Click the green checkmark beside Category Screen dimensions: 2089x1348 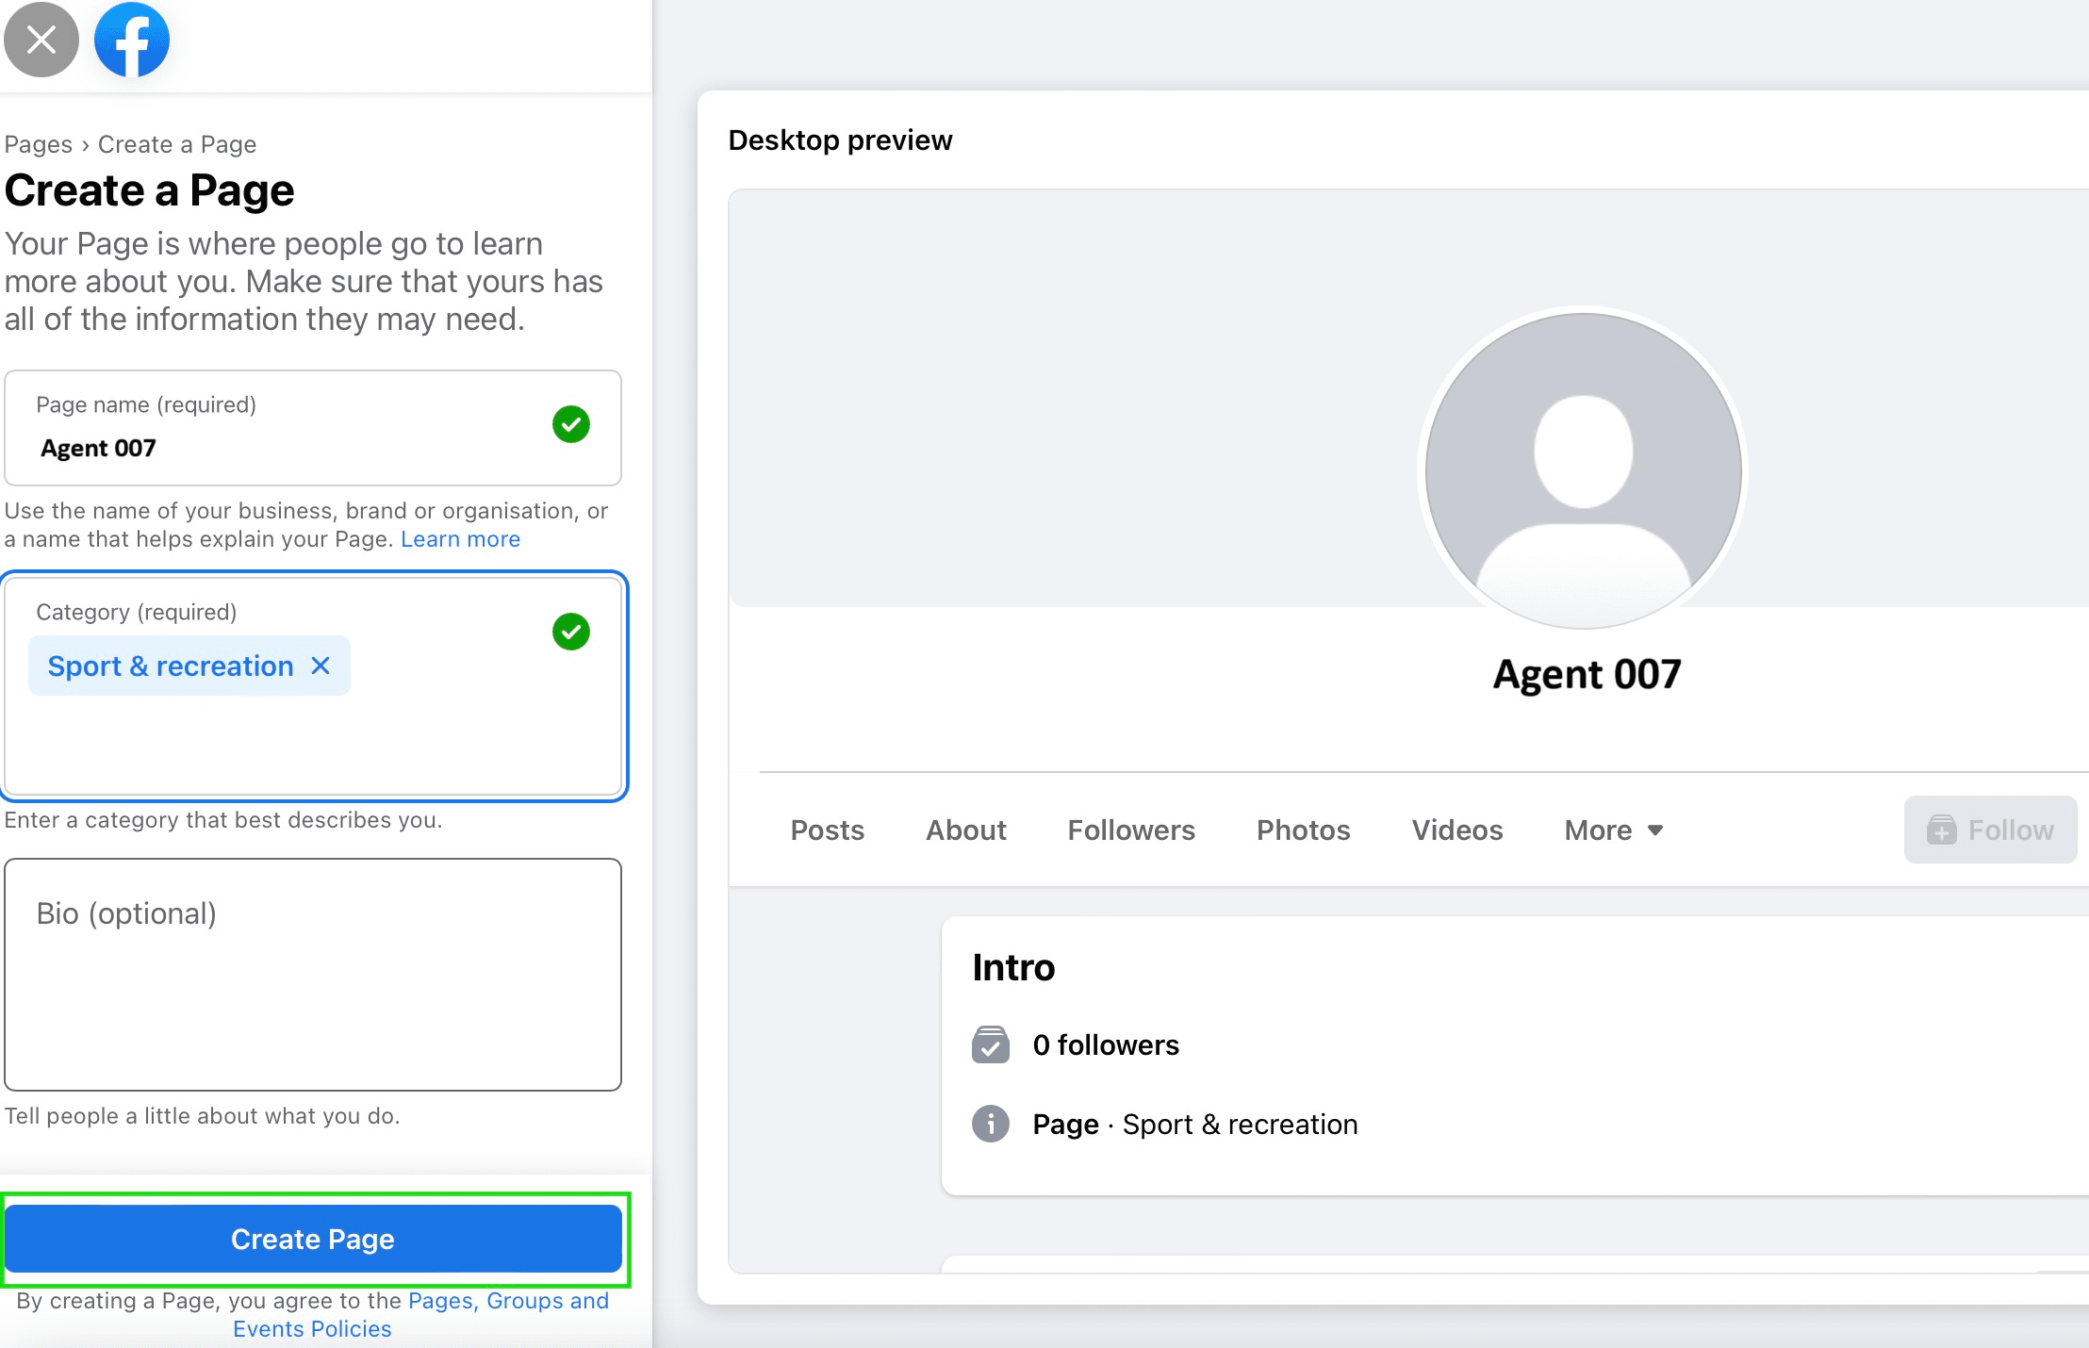(570, 632)
